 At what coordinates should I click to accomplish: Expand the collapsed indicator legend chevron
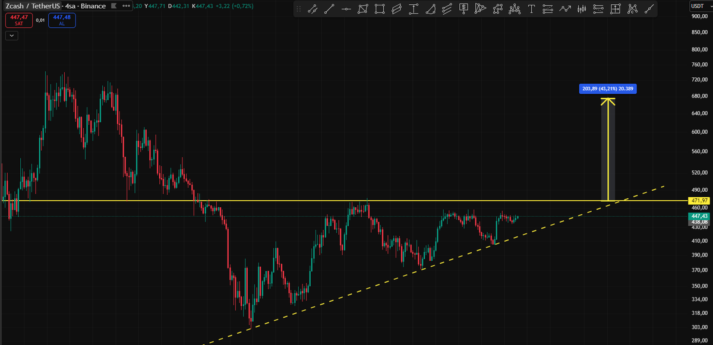(x=12, y=36)
